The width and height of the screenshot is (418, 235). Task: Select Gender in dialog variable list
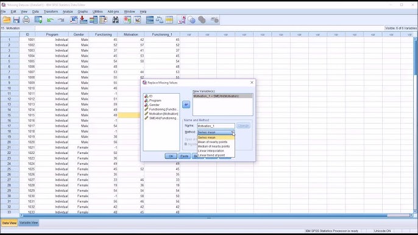(154, 105)
